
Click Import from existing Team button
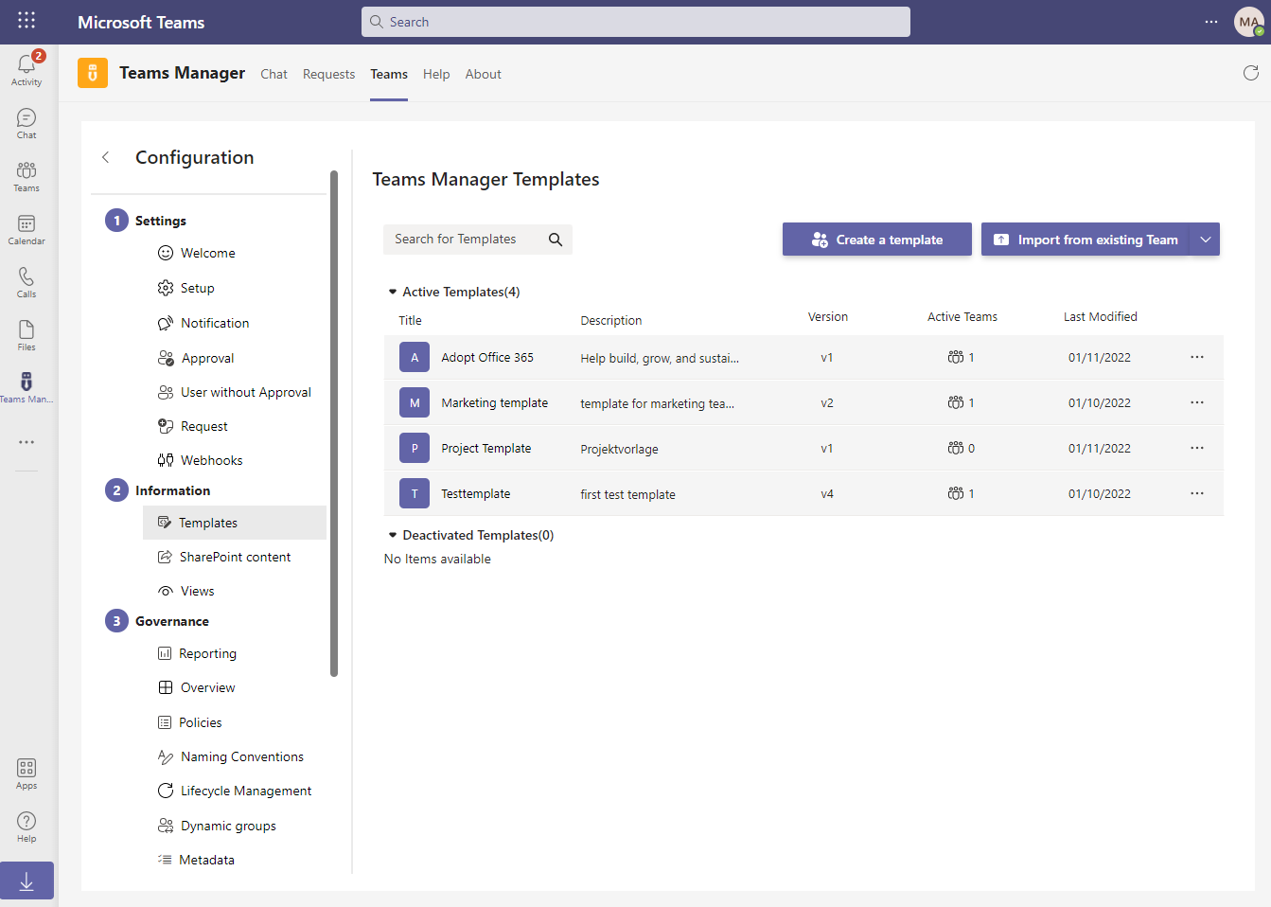pos(1086,240)
